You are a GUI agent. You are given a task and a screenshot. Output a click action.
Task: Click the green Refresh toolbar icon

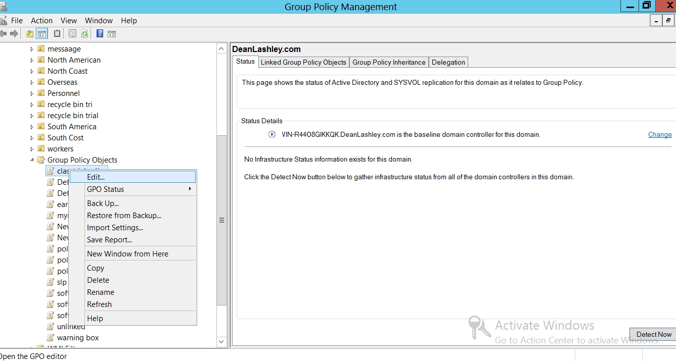pos(85,34)
